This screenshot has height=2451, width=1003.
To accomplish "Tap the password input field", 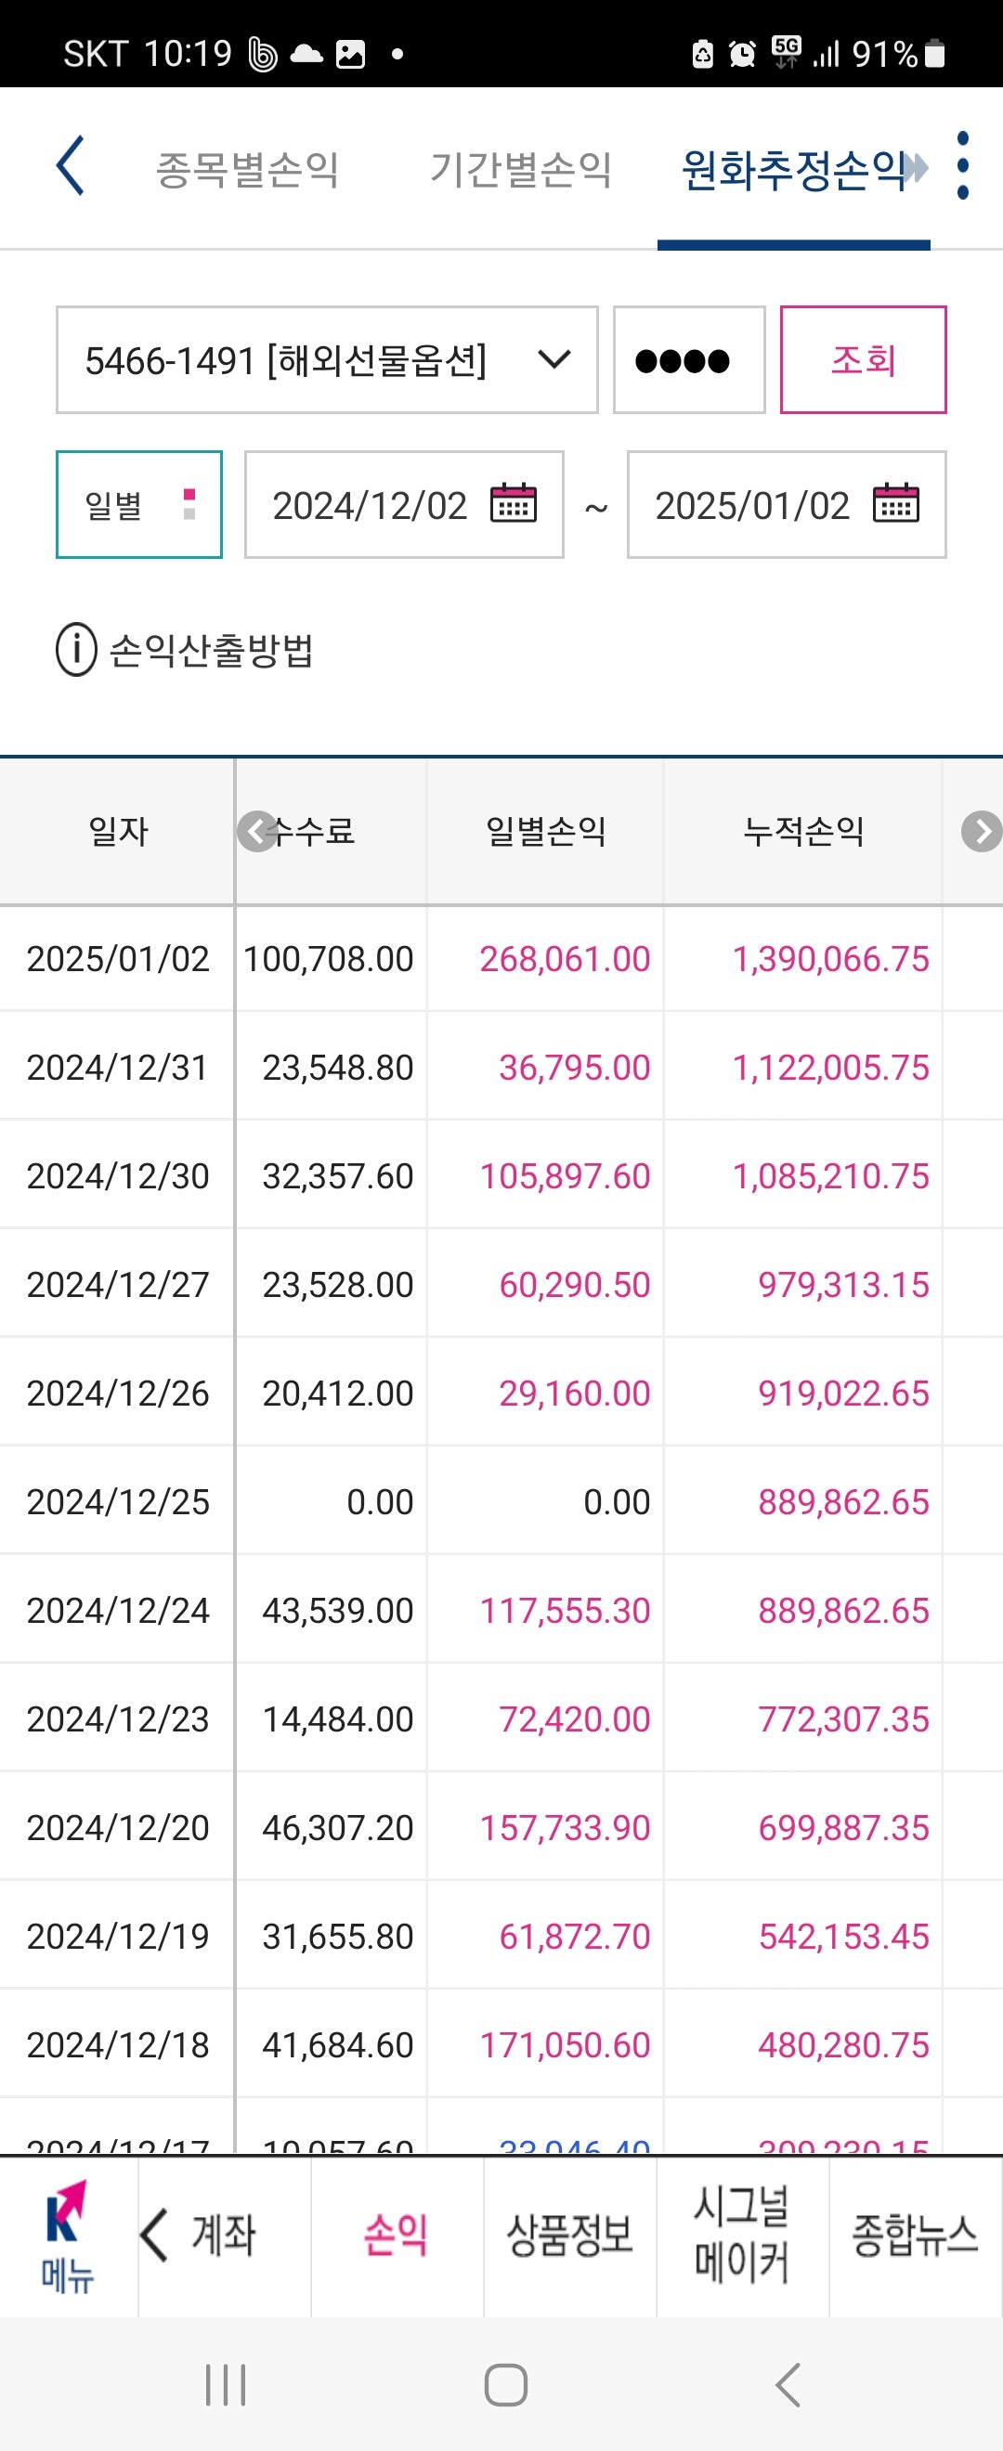I will coord(688,359).
